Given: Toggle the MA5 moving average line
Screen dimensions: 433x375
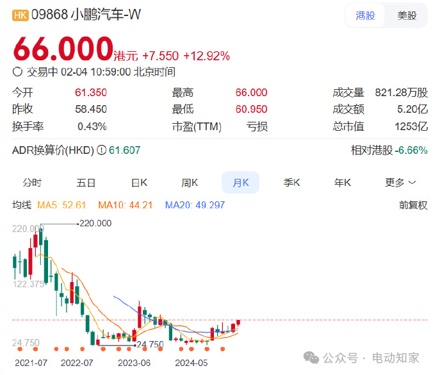Looking at the screenshot, I should tap(61, 205).
